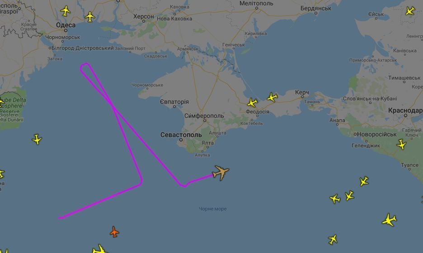Click the Херсон city label
The image size is (423, 253).
[144, 16]
